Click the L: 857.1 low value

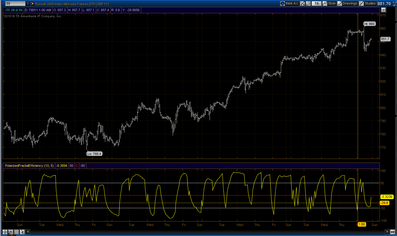(x=88, y=10)
